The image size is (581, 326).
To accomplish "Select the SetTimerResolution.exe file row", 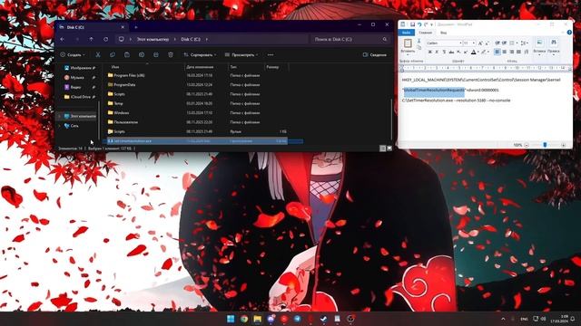I will click(x=198, y=141).
